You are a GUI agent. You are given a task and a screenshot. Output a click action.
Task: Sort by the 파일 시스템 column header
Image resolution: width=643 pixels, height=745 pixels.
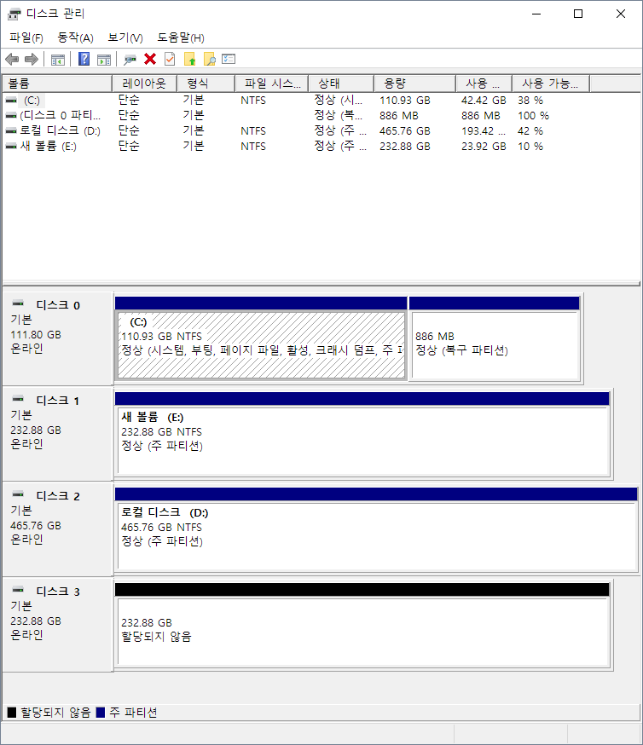coord(270,84)
